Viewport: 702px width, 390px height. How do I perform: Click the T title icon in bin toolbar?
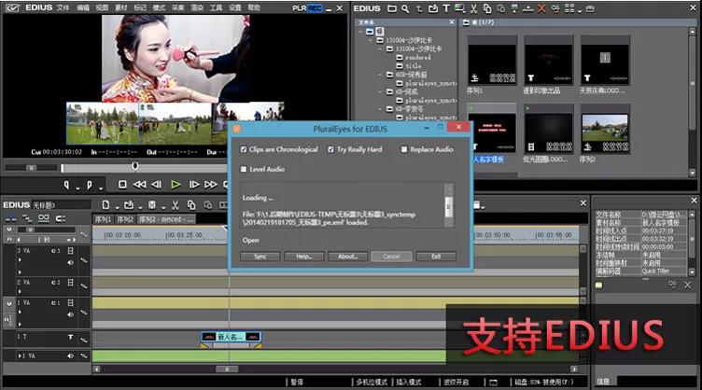coord(446,8)
